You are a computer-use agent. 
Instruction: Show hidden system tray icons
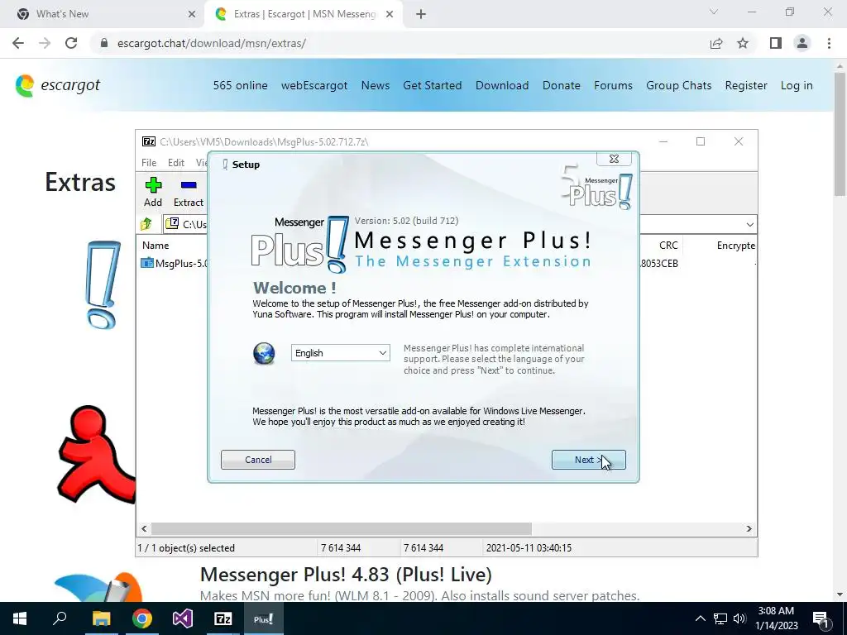pos(700,618)
